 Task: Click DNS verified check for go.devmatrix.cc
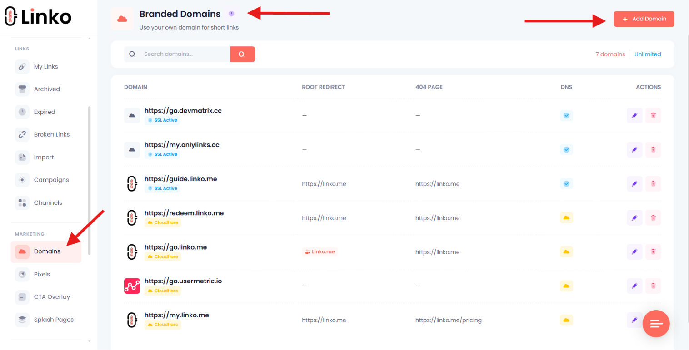[x=566, y=116]
